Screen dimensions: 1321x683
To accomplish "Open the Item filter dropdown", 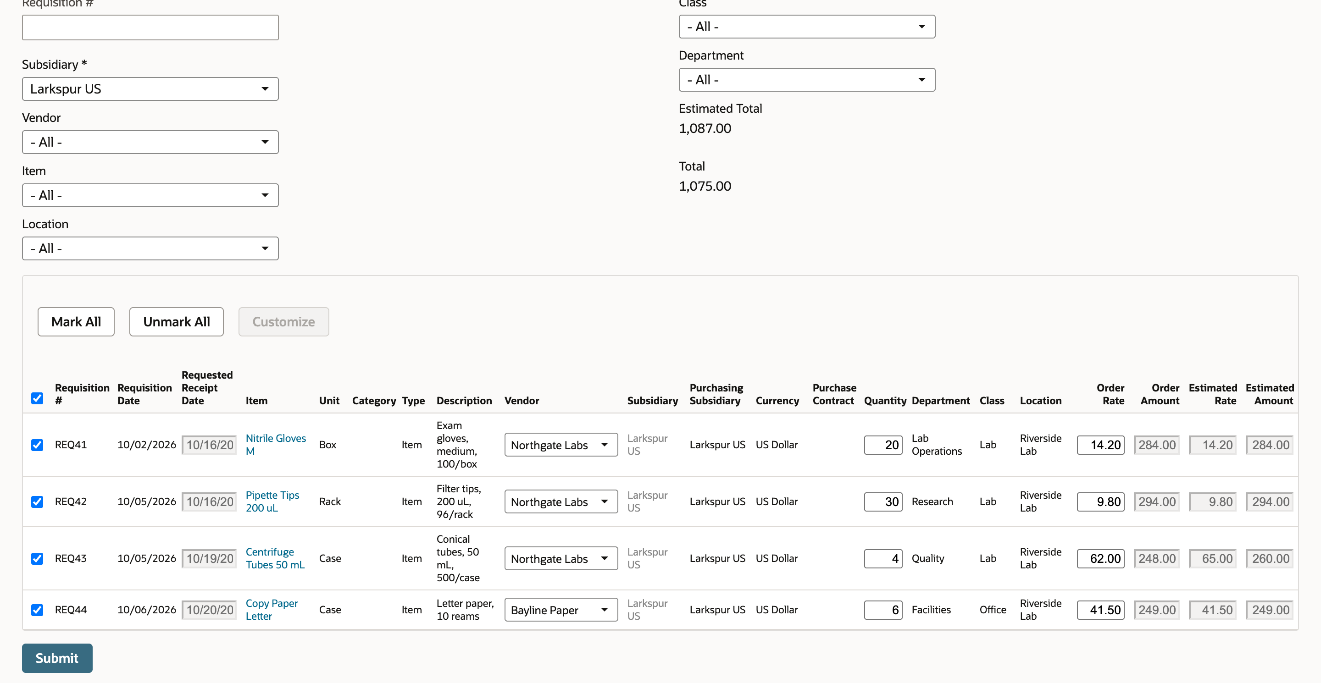I will click(x=150, y=195).
